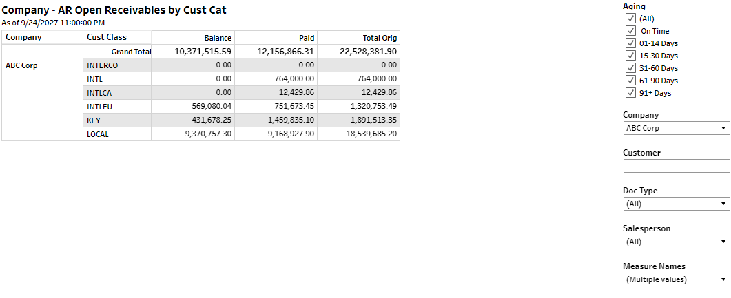Image resolution: width=731 pixels, height=298 pixels.
Task: Select the INTERCO customer class row
Action: pos(102,65)
